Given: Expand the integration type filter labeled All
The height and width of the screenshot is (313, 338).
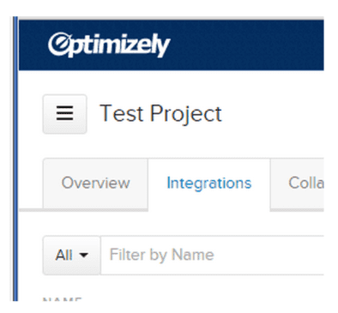Looking at the screenshot, I should pyautogui.click(x=71, y=255).
